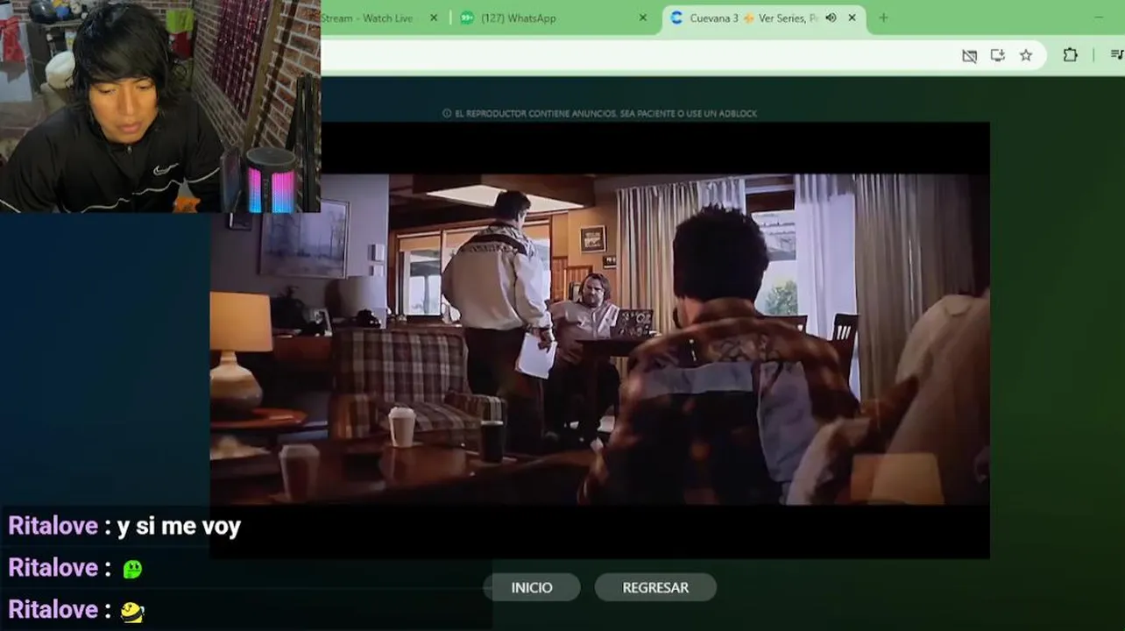Click the adblock notice text above player
The width and height of the screenshot is (1125, 631).
599,113
